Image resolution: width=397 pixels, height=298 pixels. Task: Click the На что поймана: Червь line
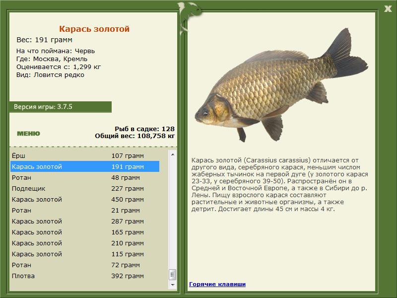click(56, 51)
